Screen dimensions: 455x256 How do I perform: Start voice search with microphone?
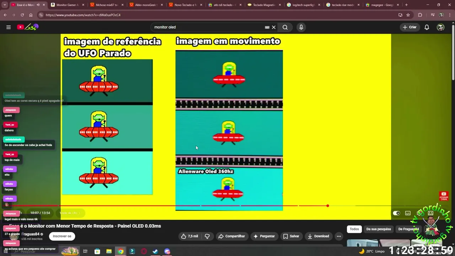coord(301,27)
